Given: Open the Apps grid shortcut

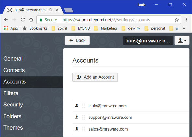Looking at the screenshot, I should tap(11, 28).
